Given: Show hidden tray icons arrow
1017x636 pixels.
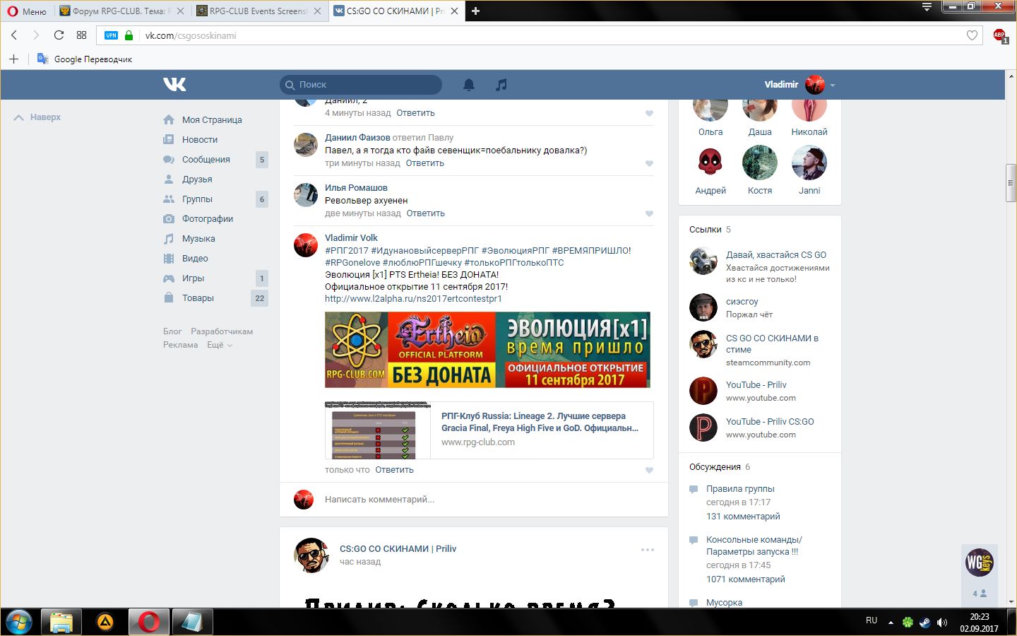Looking at the screenshot, I should (891, 623).
